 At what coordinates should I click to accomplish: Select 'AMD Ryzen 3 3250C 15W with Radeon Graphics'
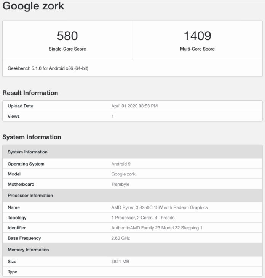coord(160,207)
